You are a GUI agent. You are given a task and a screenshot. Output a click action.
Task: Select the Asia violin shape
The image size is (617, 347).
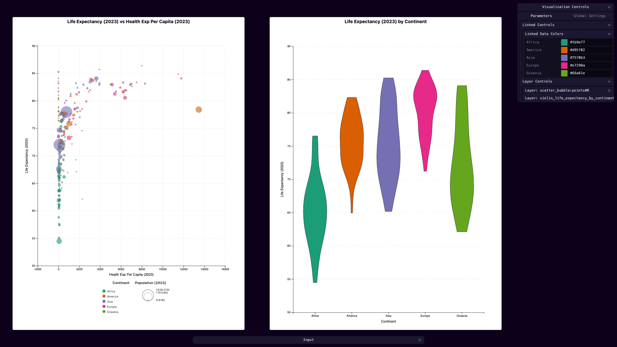(389, 145)
